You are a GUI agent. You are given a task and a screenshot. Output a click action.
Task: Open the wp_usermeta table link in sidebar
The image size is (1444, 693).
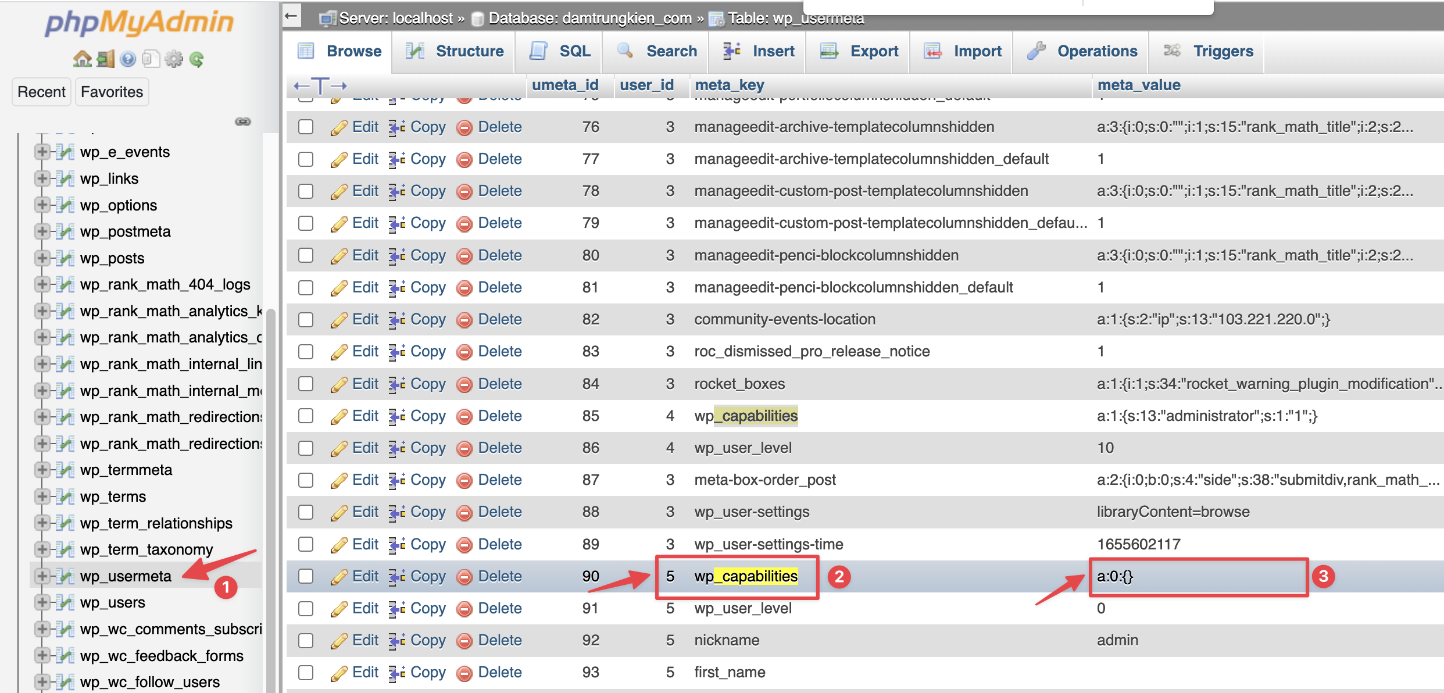[126, 576]
